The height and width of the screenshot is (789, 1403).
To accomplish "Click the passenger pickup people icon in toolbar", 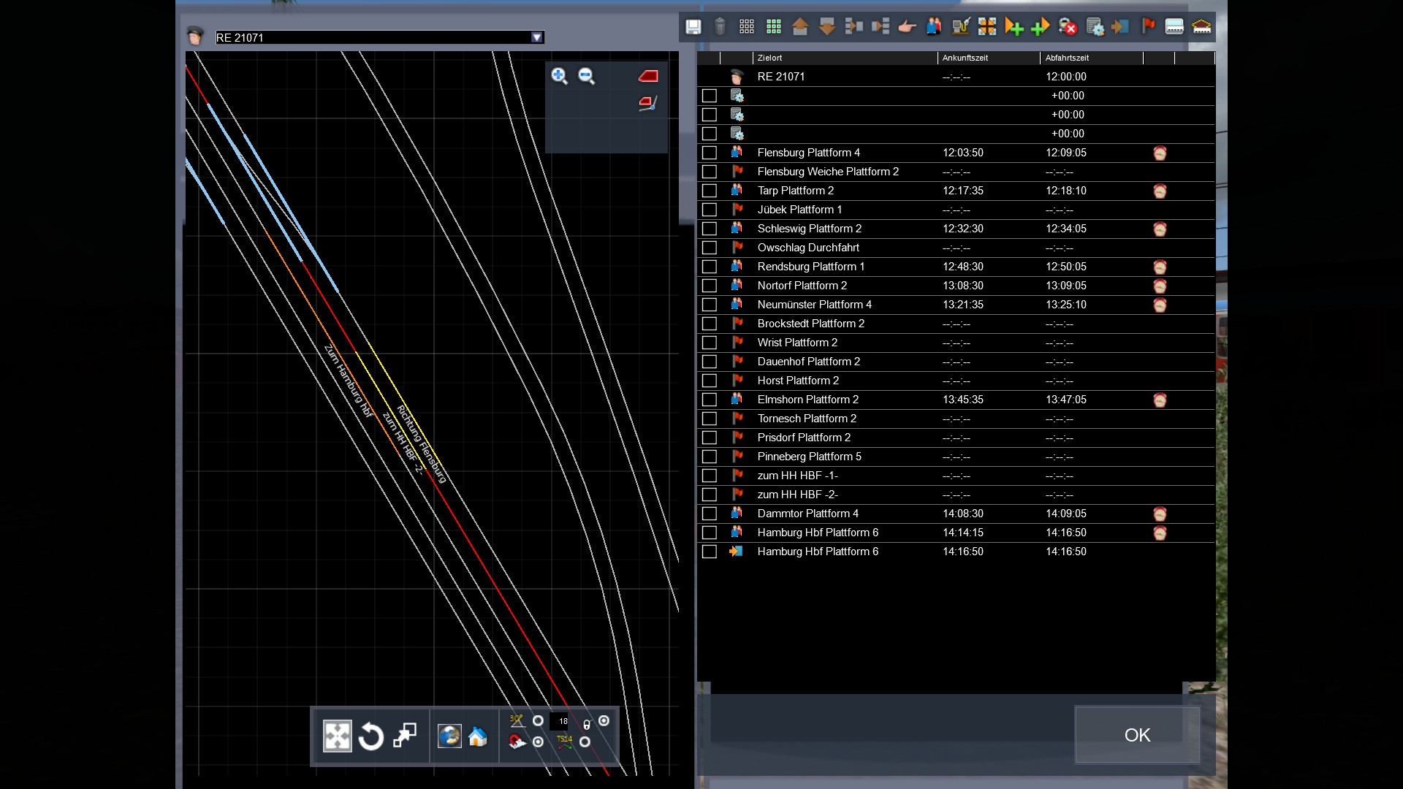I will tap(933, 27).
